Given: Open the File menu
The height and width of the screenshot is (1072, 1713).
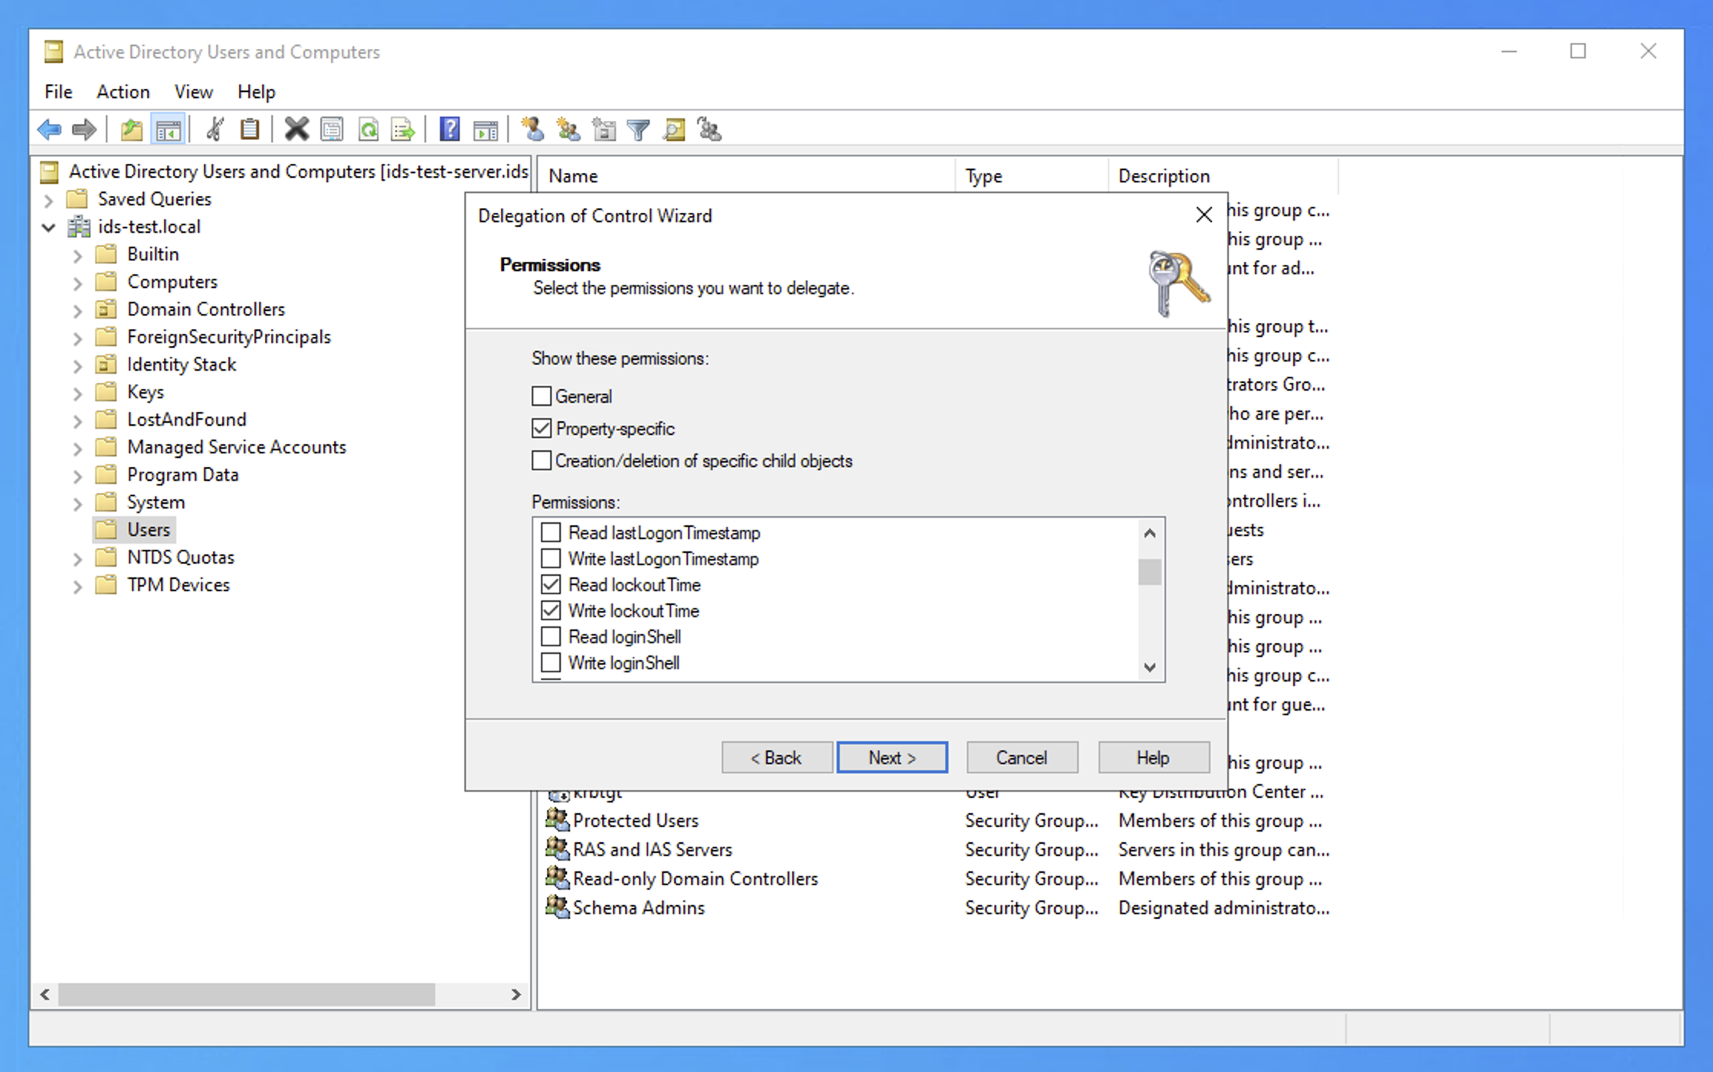Looking at the screenshot, I should pos(58,92).
